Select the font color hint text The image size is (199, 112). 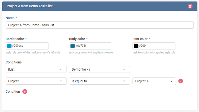click(154, 53)
